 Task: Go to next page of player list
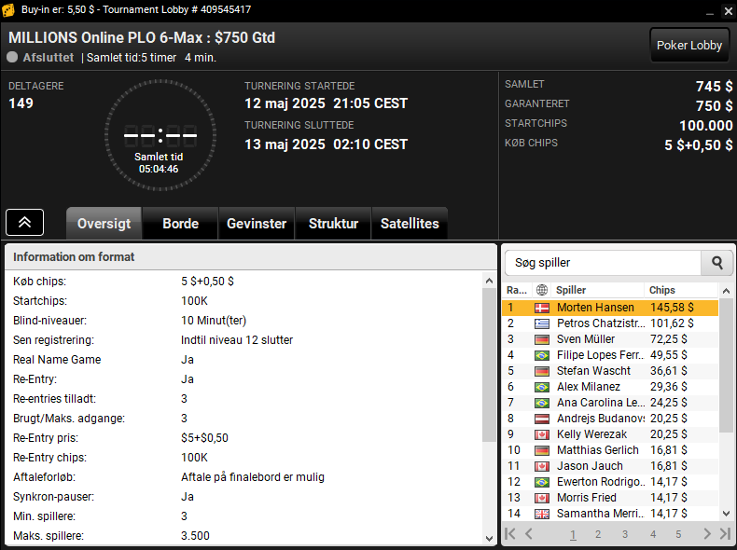707,533
